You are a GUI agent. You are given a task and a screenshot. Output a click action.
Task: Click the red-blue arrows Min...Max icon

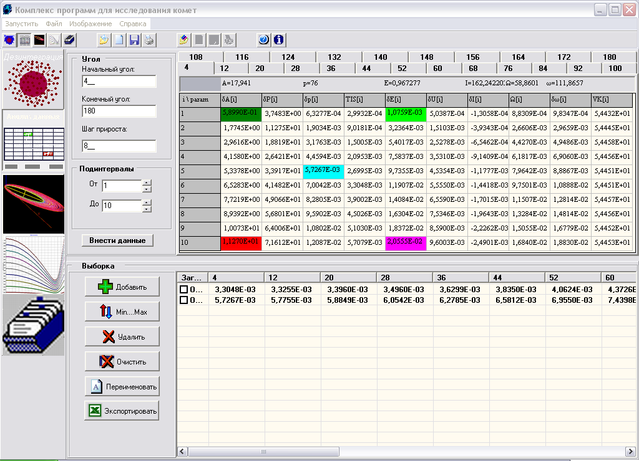point(106,311)
